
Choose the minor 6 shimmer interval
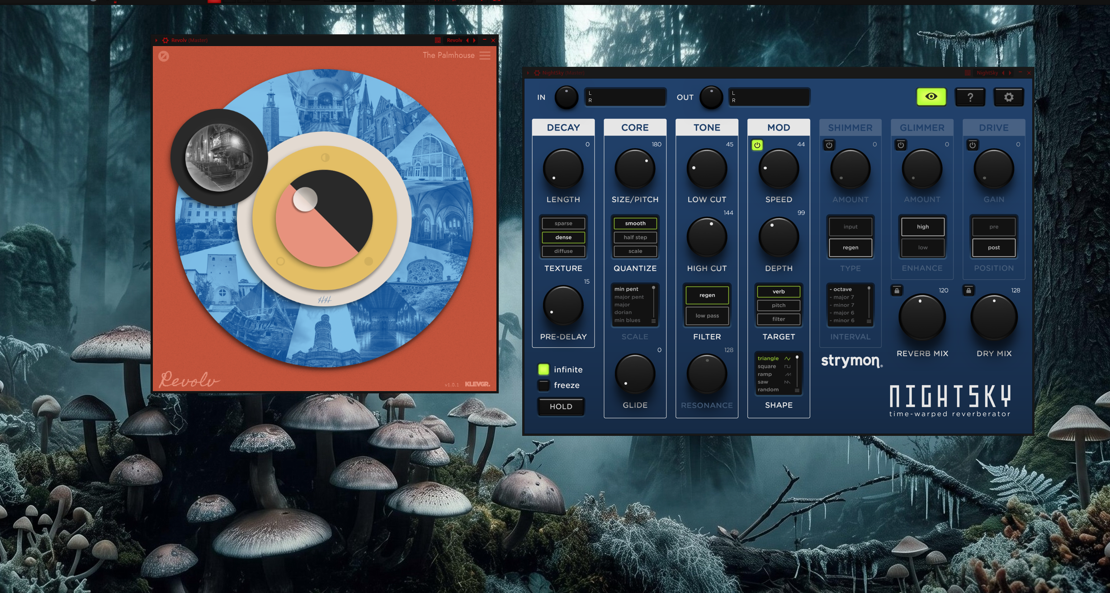click(x=842, y=321)
